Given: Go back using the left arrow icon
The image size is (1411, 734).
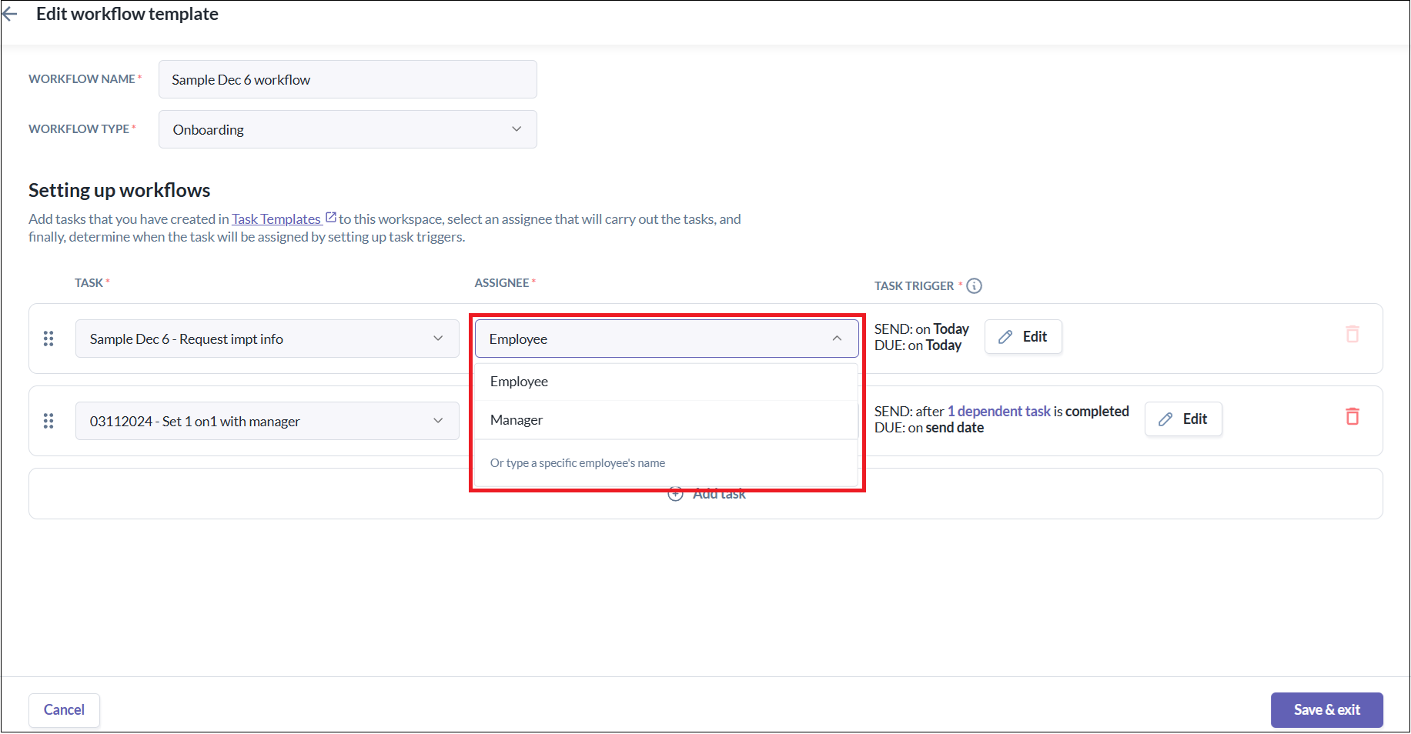Looking at the screenshot, I should 10,15.
